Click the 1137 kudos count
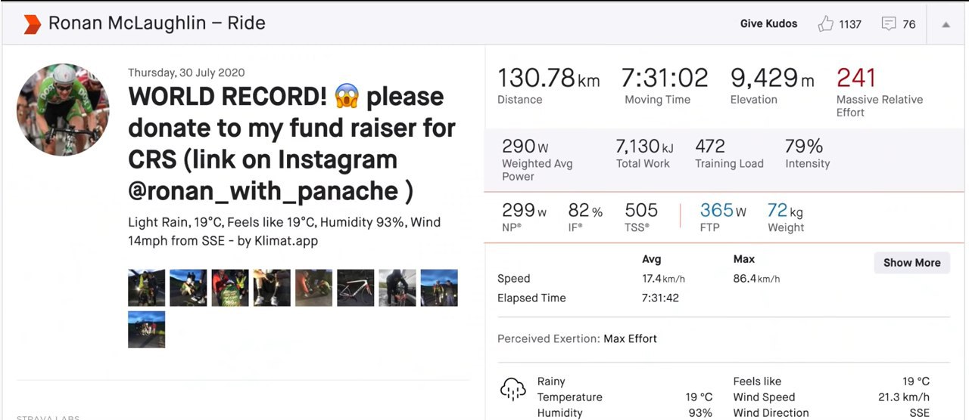Viewport: 969px width, 420px height. 850,24
